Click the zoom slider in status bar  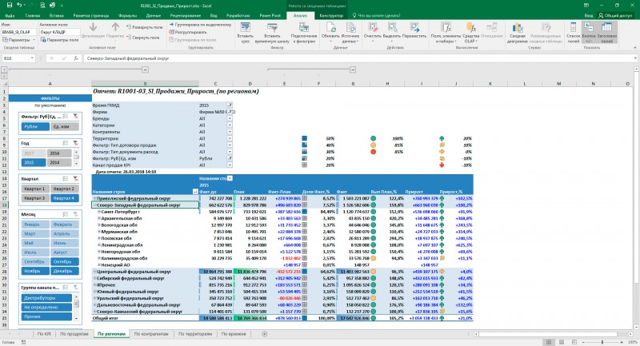[603, 342]
